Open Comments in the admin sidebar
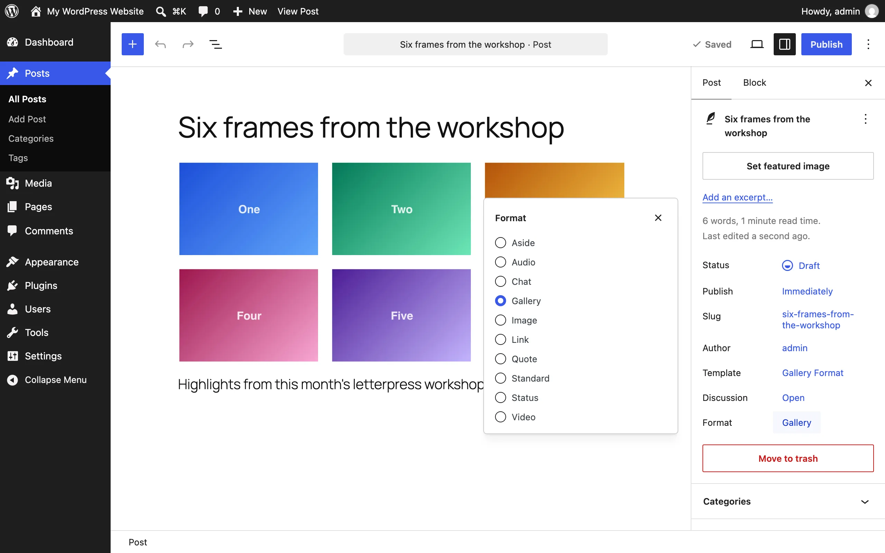Image resolution: width=885 pixels, height=553 pixels. click(55, 231)
